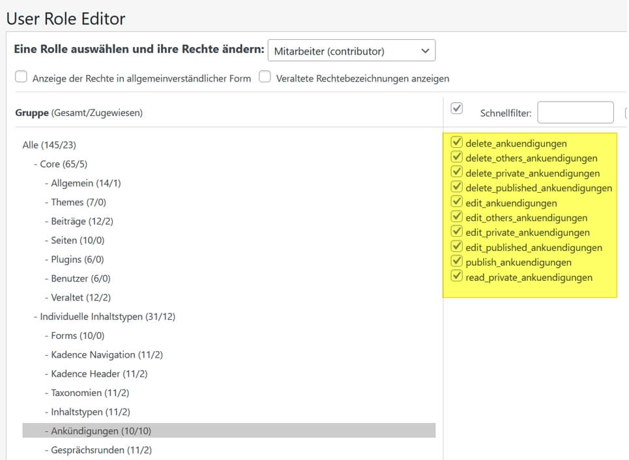Image resolution: width=629 pixels, height=460 pixels.
Task: Uncheck delete_others_ankuendigungen capability
Action: (457, 158)
